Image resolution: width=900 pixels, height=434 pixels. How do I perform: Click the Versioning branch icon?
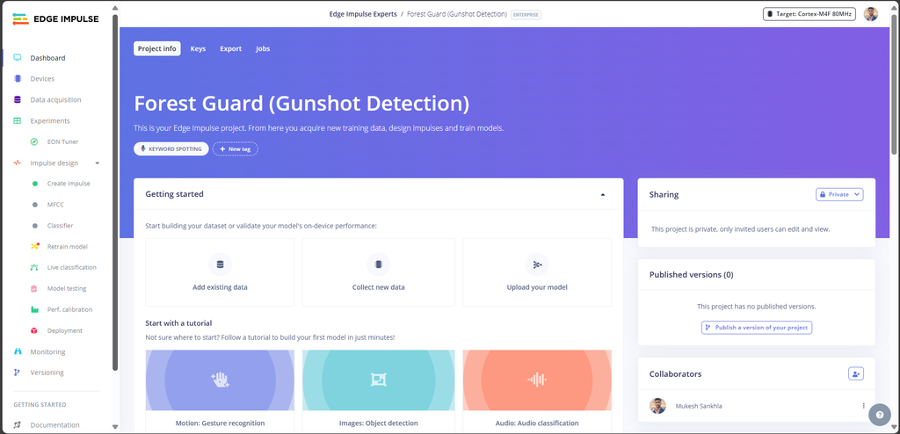[18, 373]
